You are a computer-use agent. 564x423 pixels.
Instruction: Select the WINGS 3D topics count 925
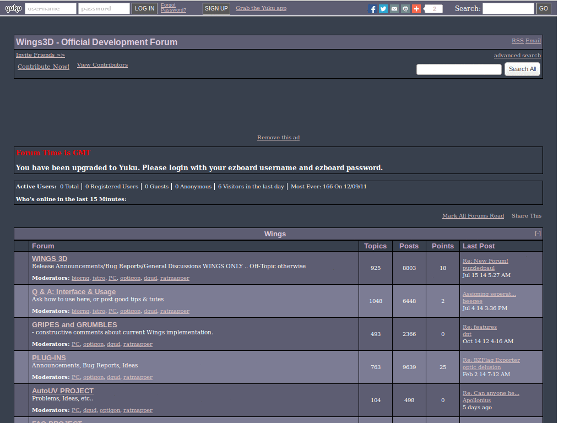376,268
